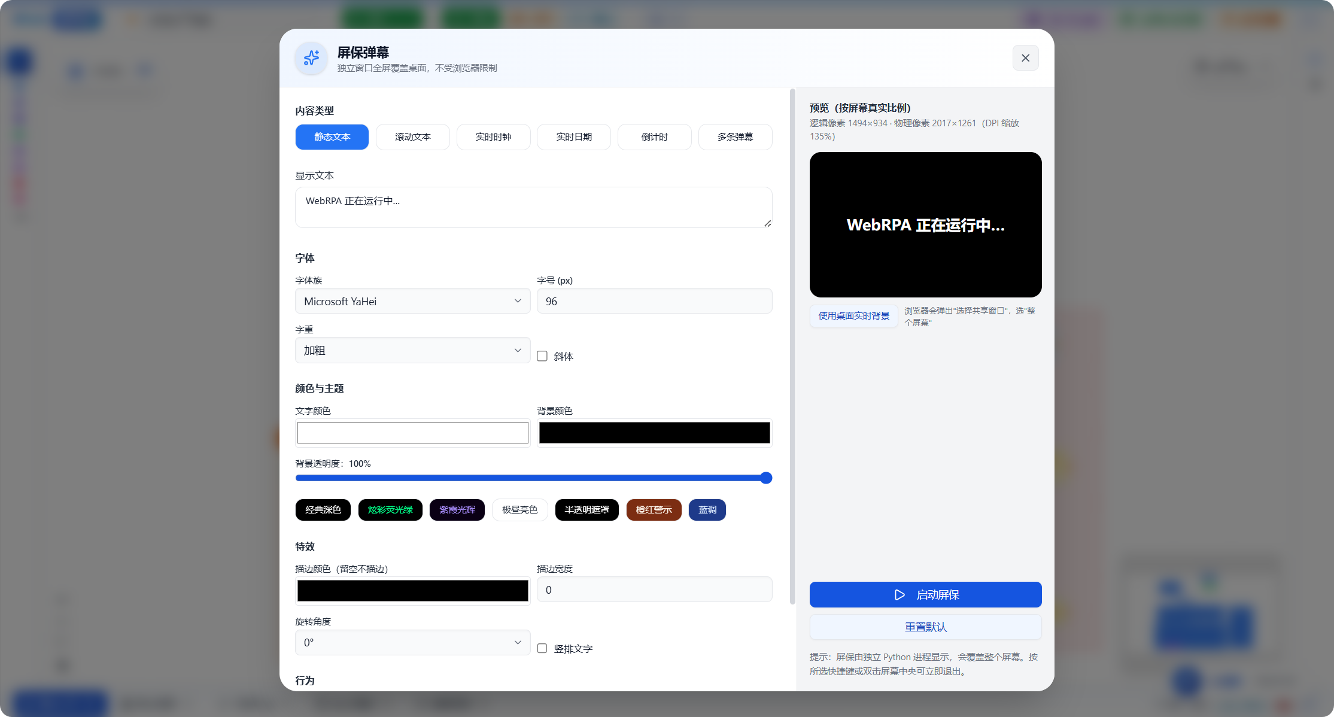Switch to 实时时钟 content type
Viewport: 1334px width, 717px height.
tap(494, 137)
